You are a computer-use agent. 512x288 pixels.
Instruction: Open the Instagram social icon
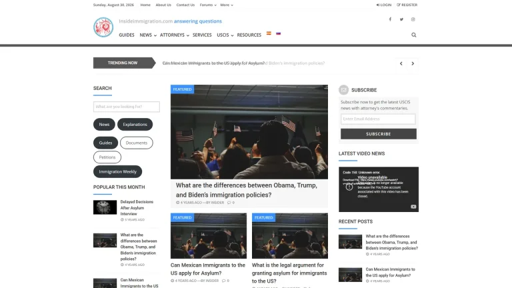point(413,19)
